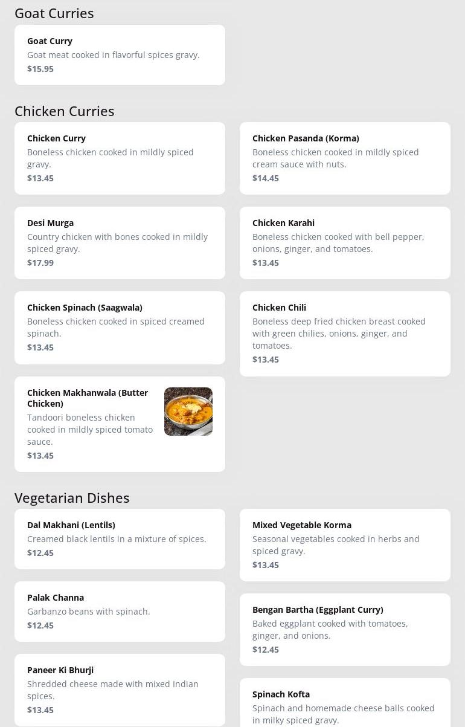465x727 pixels.
Task: Click the Vegetarian Dishes section heading
Action: point(72,498)
